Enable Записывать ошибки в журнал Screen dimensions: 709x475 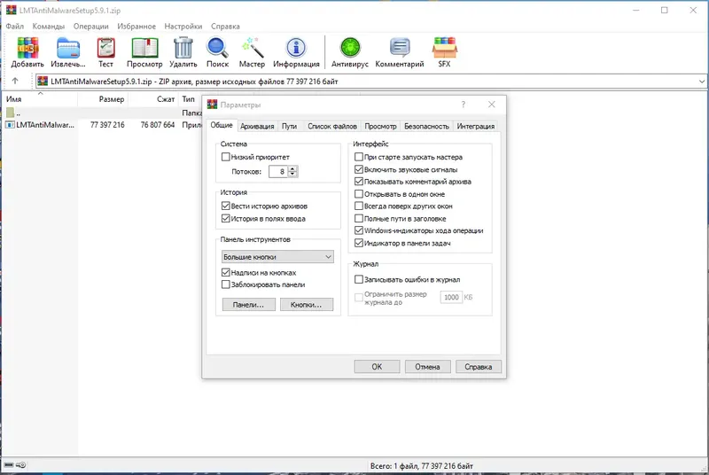point(359,279)
